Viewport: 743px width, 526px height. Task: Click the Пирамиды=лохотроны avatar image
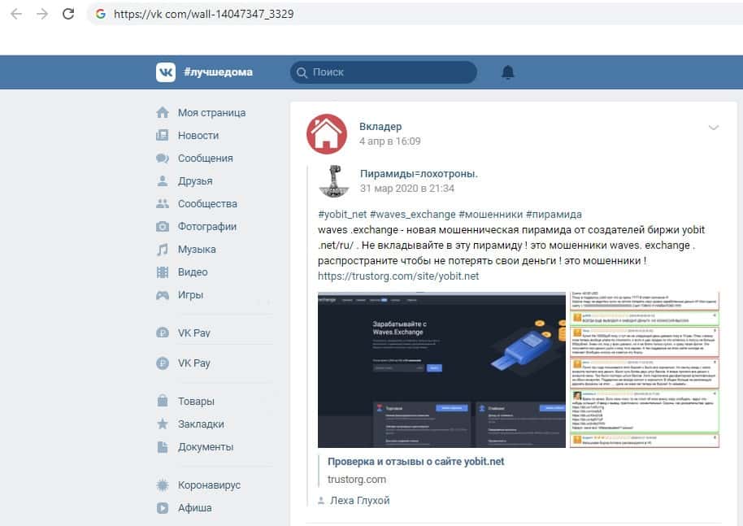(x=334, y=181)
